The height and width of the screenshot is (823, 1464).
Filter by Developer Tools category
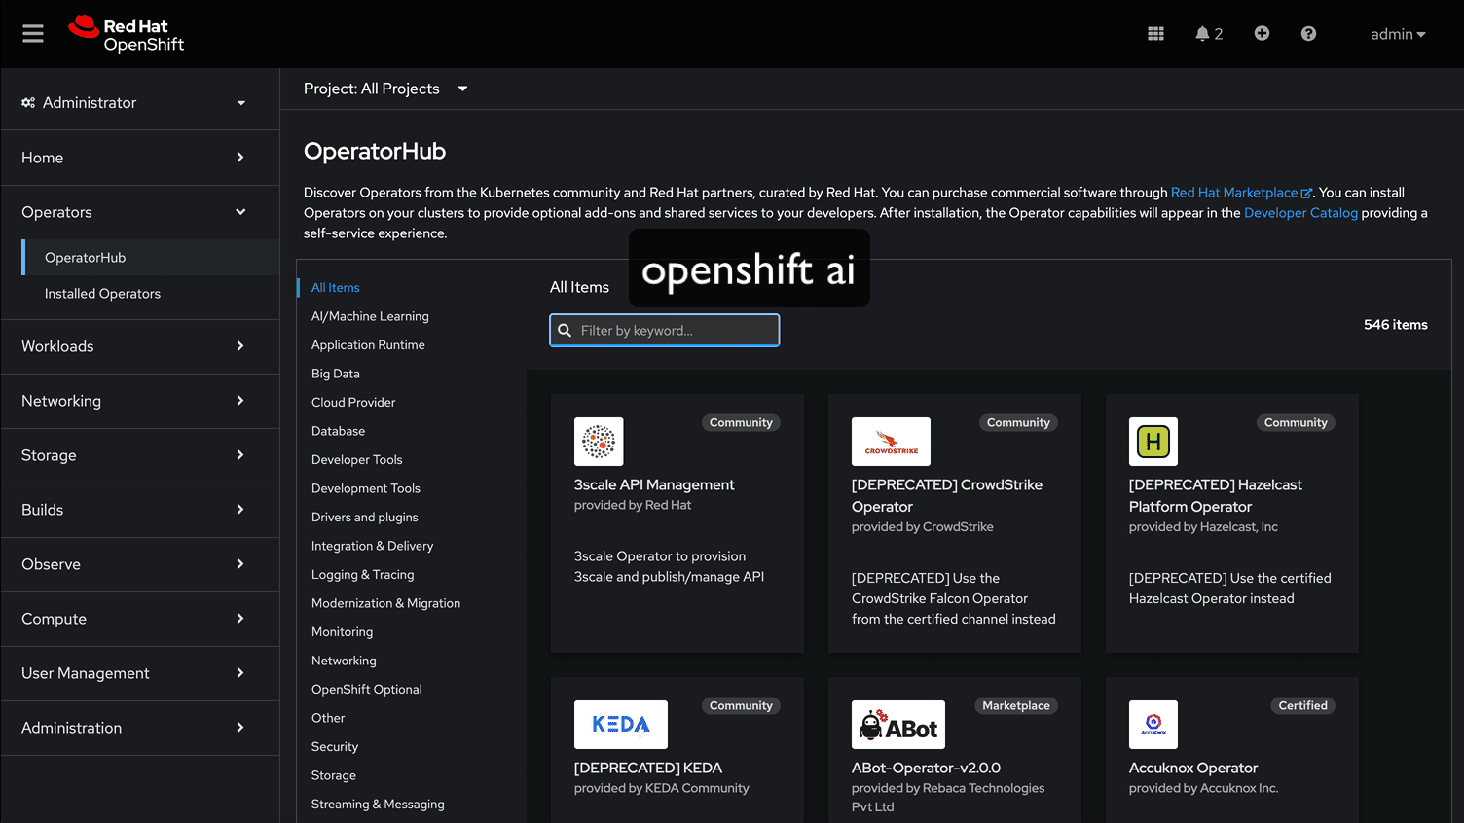pos(356,460)
